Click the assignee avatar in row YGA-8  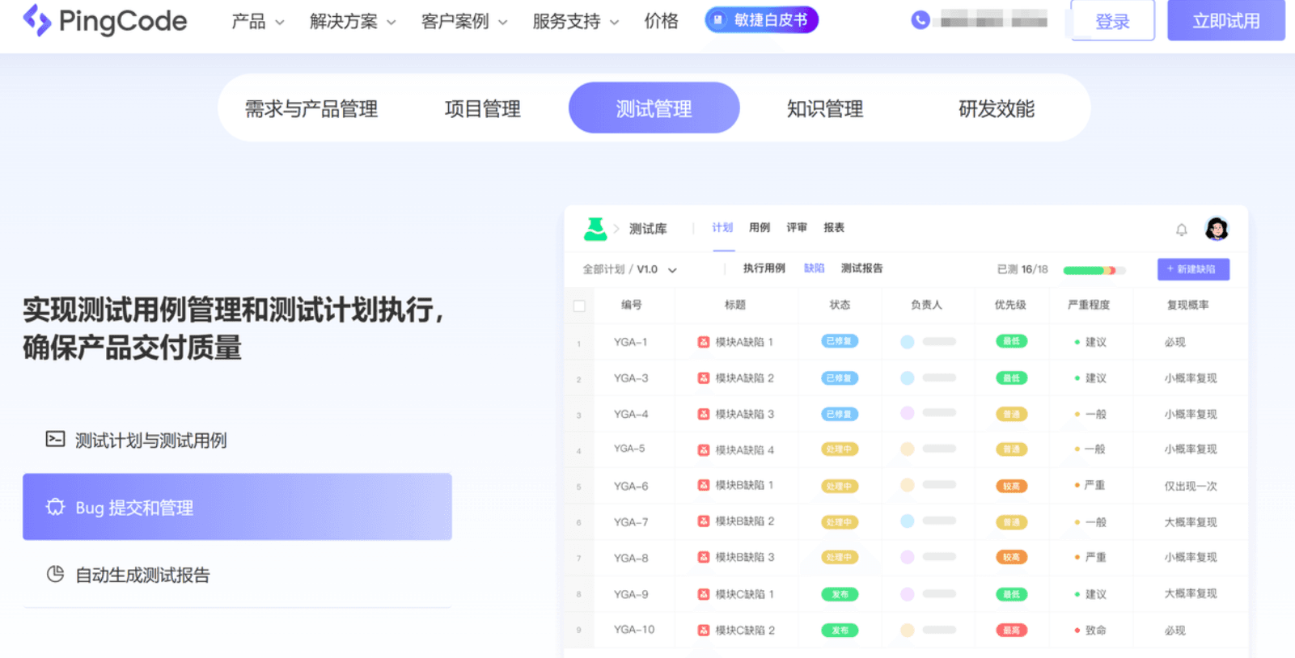coord(908,557)
